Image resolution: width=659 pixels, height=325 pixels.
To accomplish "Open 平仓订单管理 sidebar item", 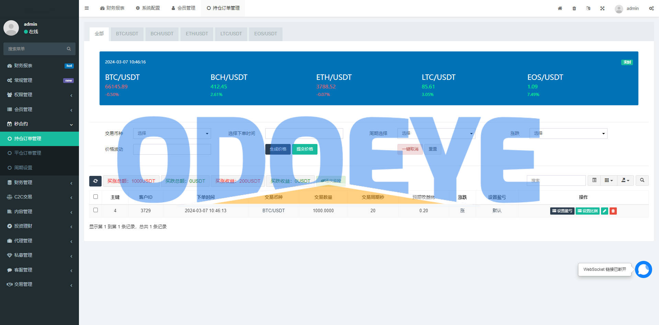I will coord(39,153).
